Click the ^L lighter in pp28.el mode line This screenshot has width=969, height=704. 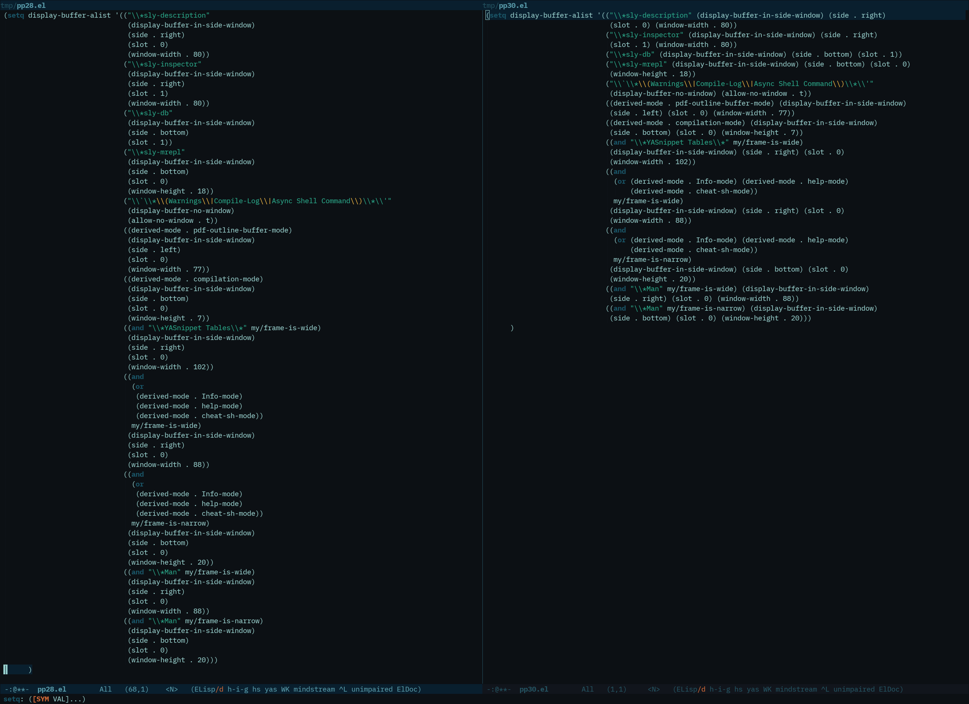click(x=343, y=689)
